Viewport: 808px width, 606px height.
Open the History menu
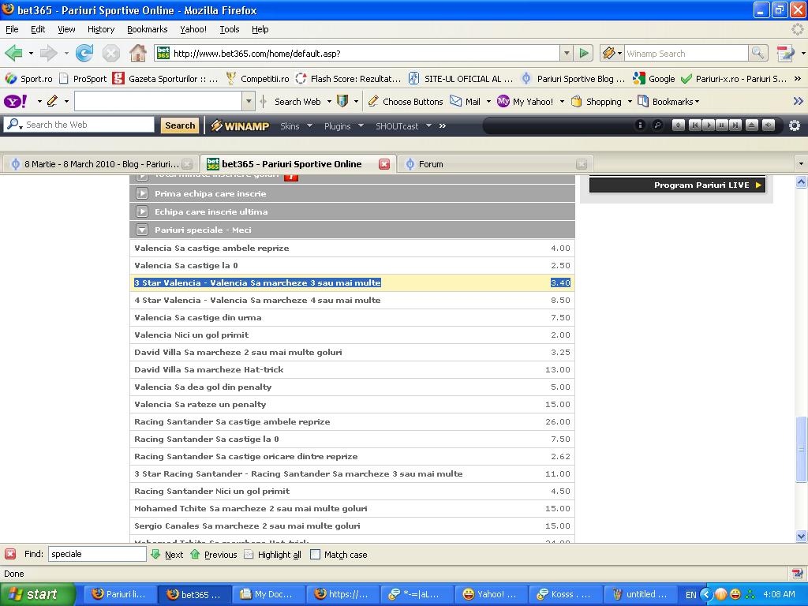pos(101,29)
